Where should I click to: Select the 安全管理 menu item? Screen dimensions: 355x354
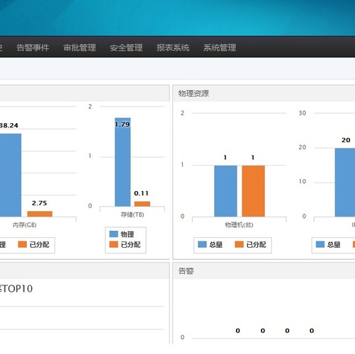[x=126, y=47]
